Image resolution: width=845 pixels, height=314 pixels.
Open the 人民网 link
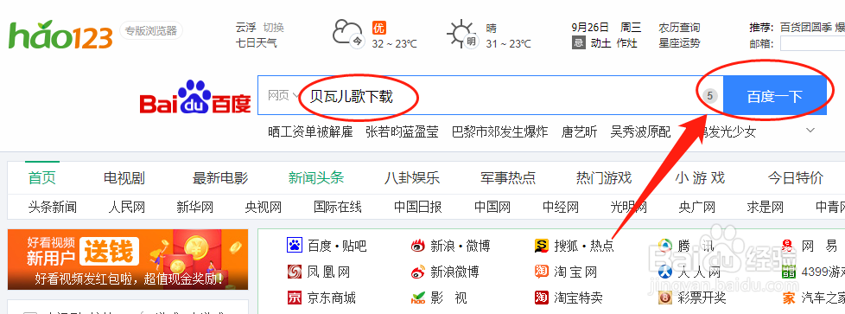pos(126,207)
